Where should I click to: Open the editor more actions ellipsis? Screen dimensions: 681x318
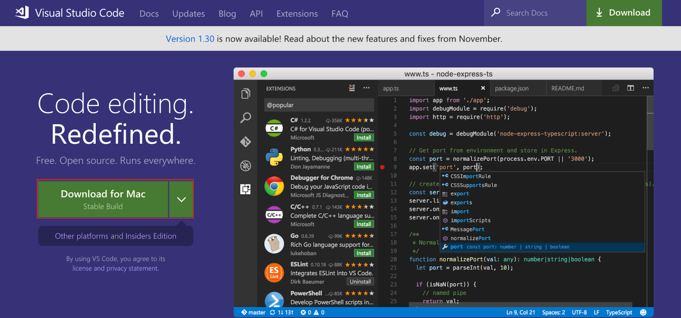click(x=646, y=88)
